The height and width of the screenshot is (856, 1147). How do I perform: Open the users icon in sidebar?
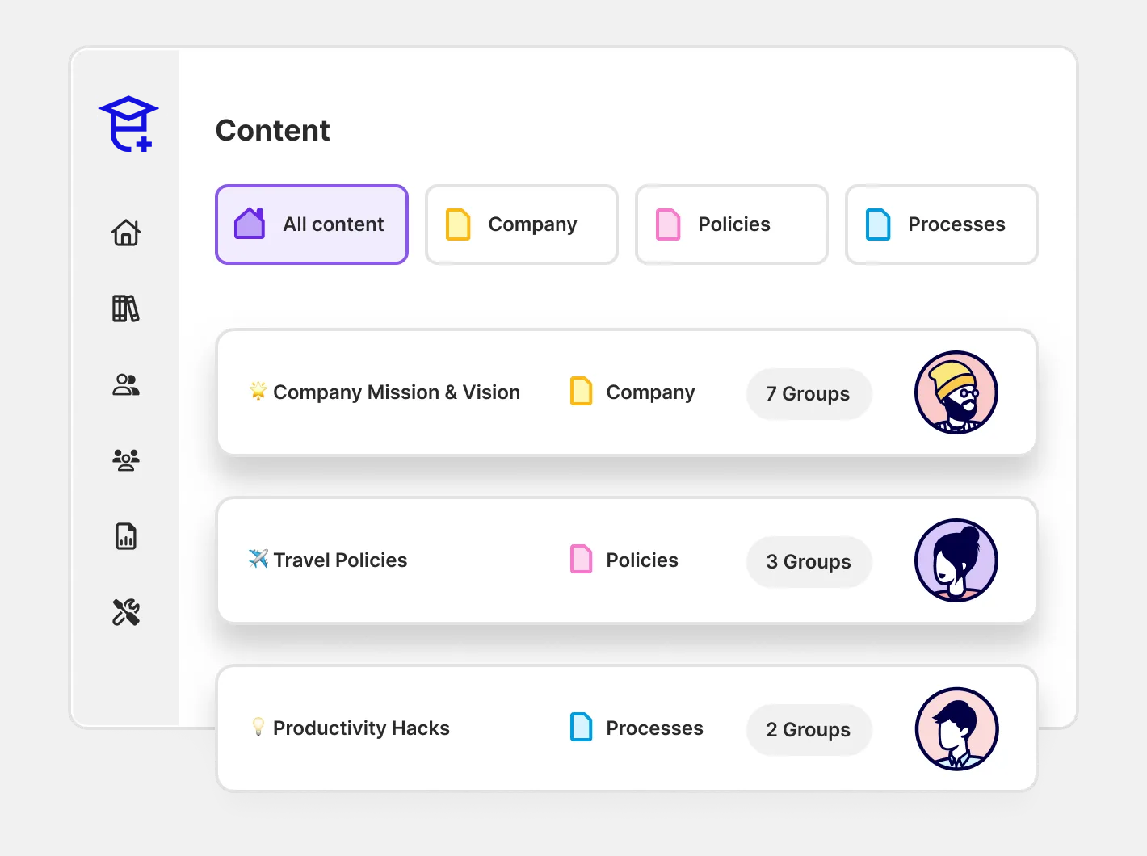(126, 384)
